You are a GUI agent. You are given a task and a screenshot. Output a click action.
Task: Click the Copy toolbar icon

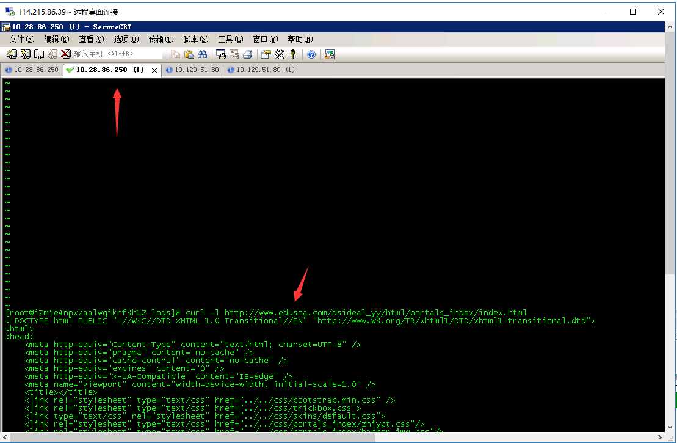point(175,54)
